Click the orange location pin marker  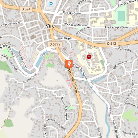(69, 64)
